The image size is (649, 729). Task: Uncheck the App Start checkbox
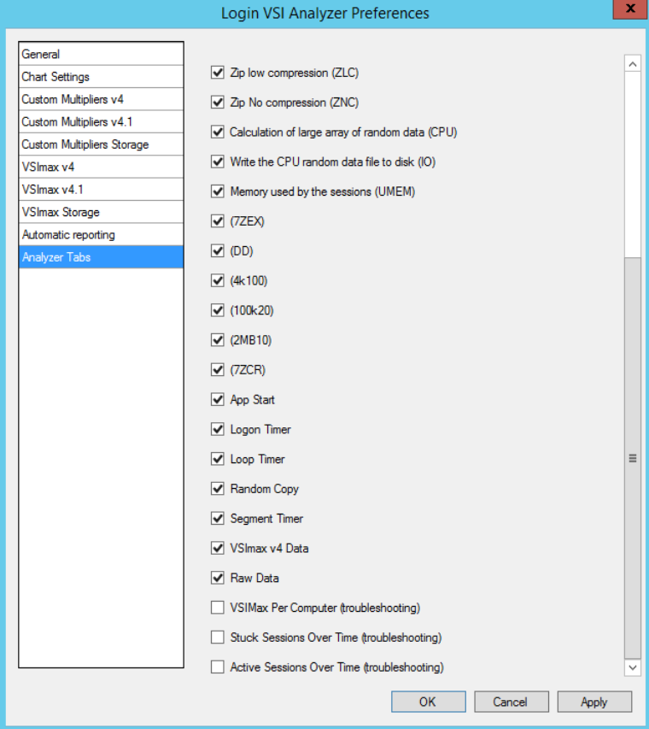click(x=218, y=400)
